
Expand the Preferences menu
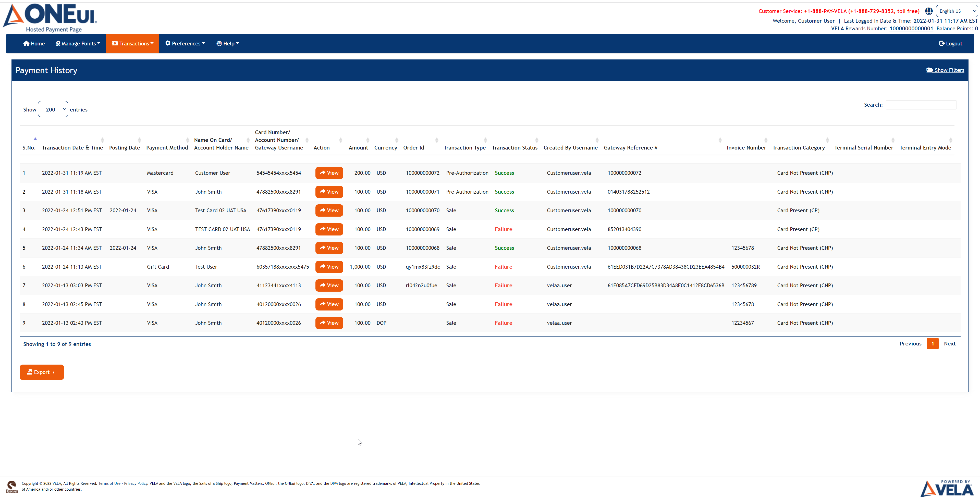tap(185, 43)
